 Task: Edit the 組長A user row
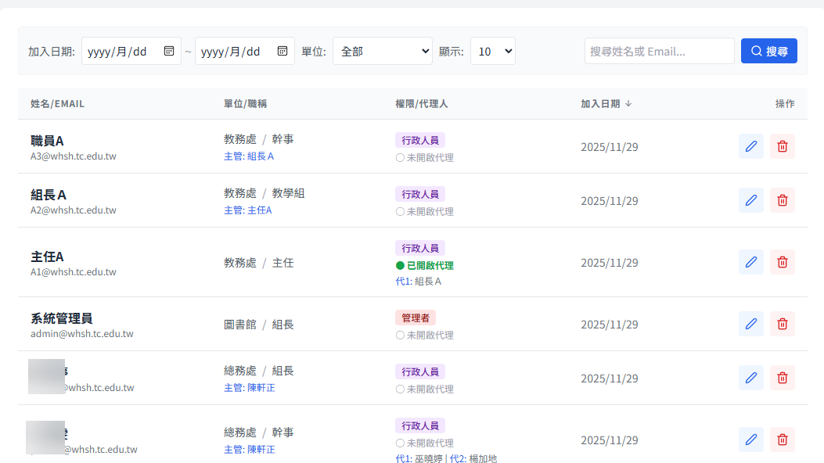(x=751, y=200)
